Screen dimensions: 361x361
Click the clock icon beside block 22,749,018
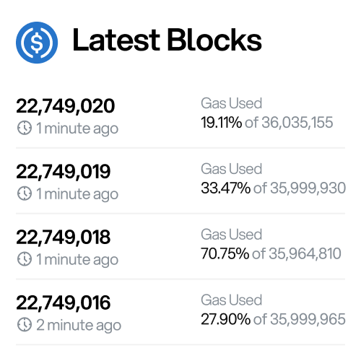[x=25, y=259]
